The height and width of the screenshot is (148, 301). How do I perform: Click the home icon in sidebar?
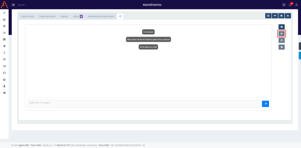(4, 93)
